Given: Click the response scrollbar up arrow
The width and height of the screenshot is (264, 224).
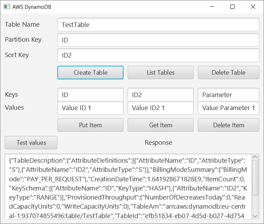Looking at the screenshot, I should coord(256,157).
